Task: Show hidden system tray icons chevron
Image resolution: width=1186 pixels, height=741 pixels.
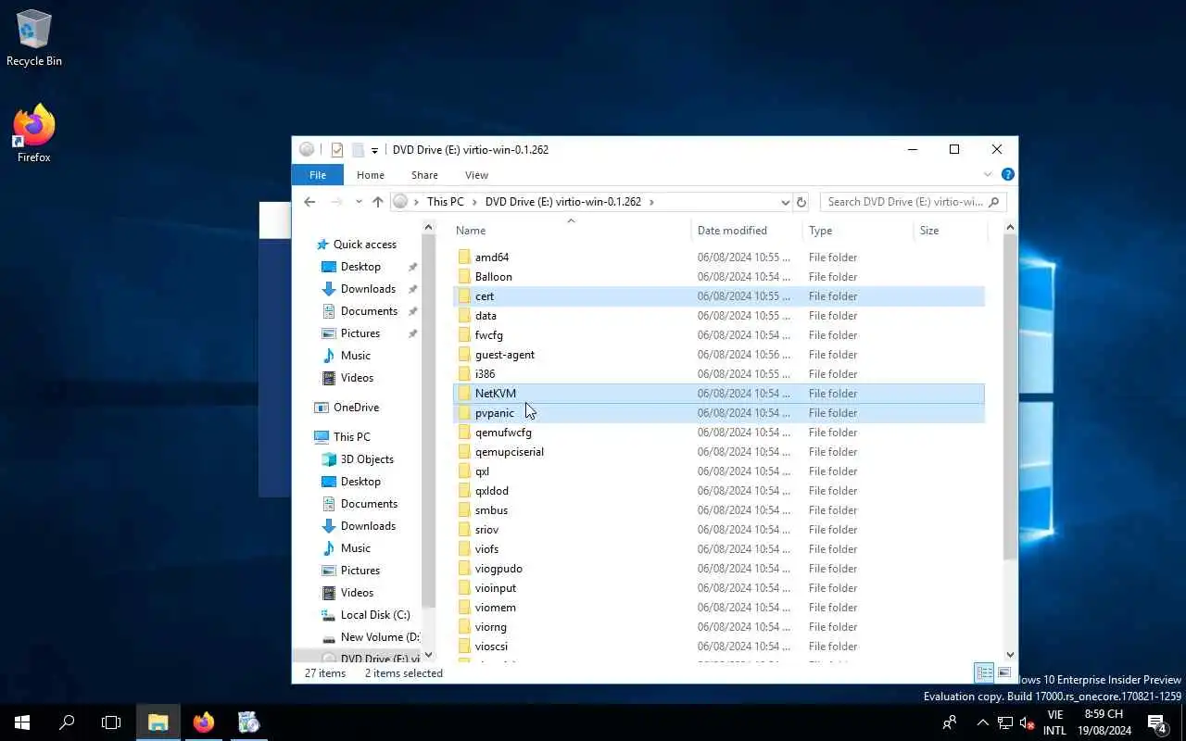Action: coord(983,722)
